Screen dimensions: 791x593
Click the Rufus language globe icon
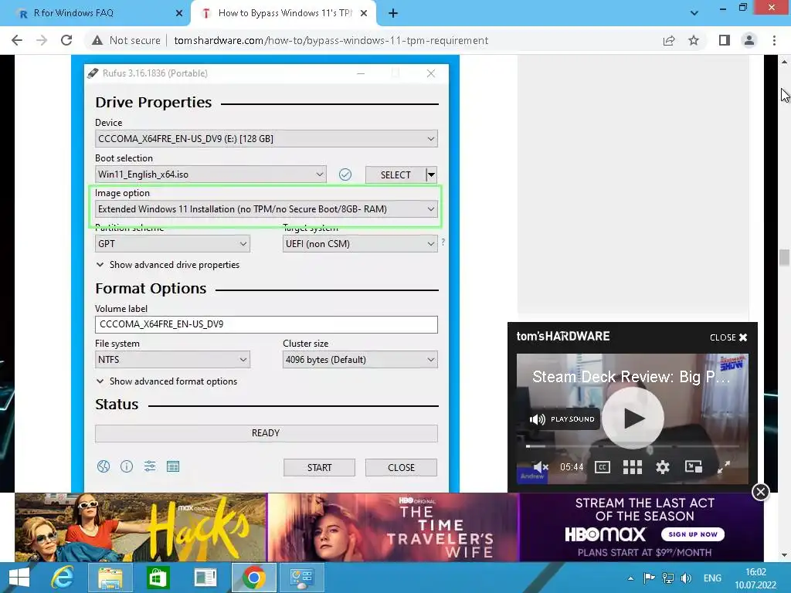coord(104,466)
